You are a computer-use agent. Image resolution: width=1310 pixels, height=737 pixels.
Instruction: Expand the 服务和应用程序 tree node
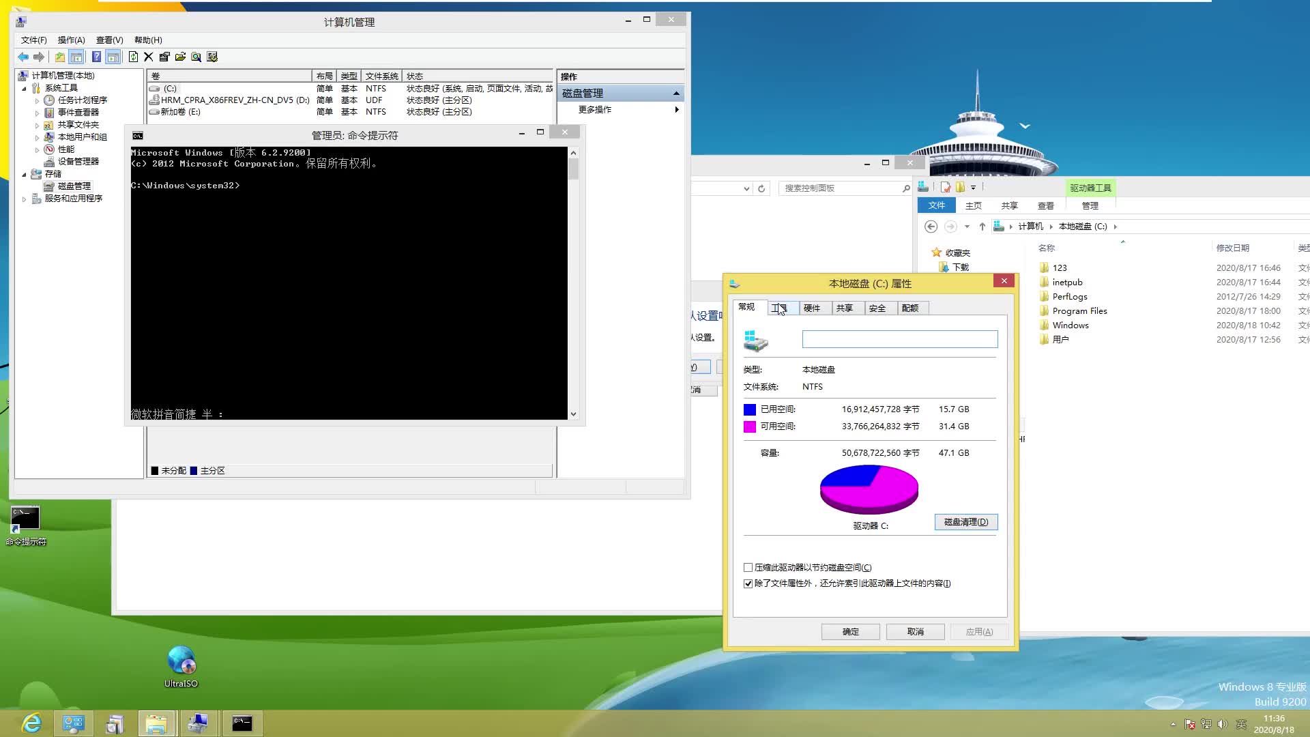pos(25,199)
